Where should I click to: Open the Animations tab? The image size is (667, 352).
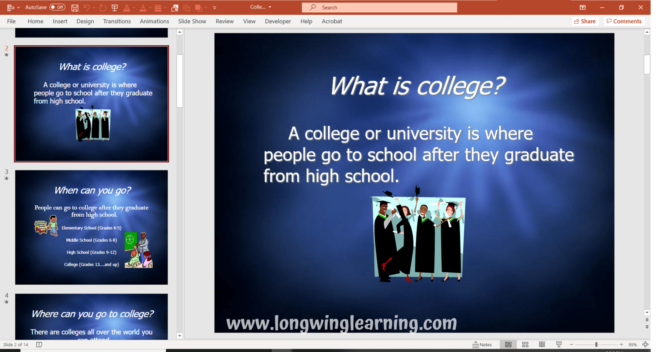[154, 21]
